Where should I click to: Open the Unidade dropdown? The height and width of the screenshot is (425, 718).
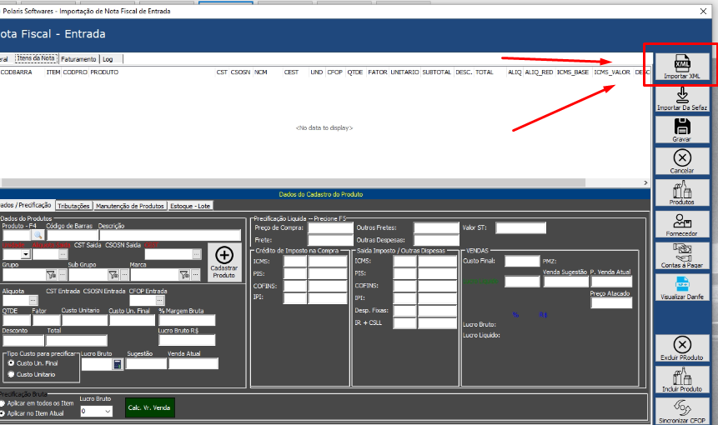pyautogui.click(x=26, y=254)
